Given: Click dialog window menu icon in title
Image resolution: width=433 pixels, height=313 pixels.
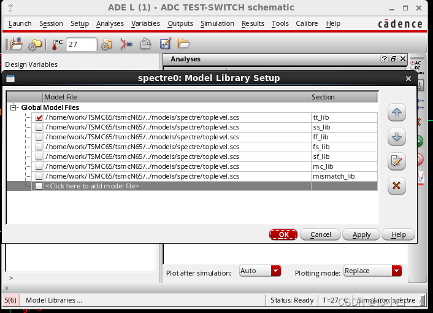Looking at the screenshot, I should tap(10, 79).
